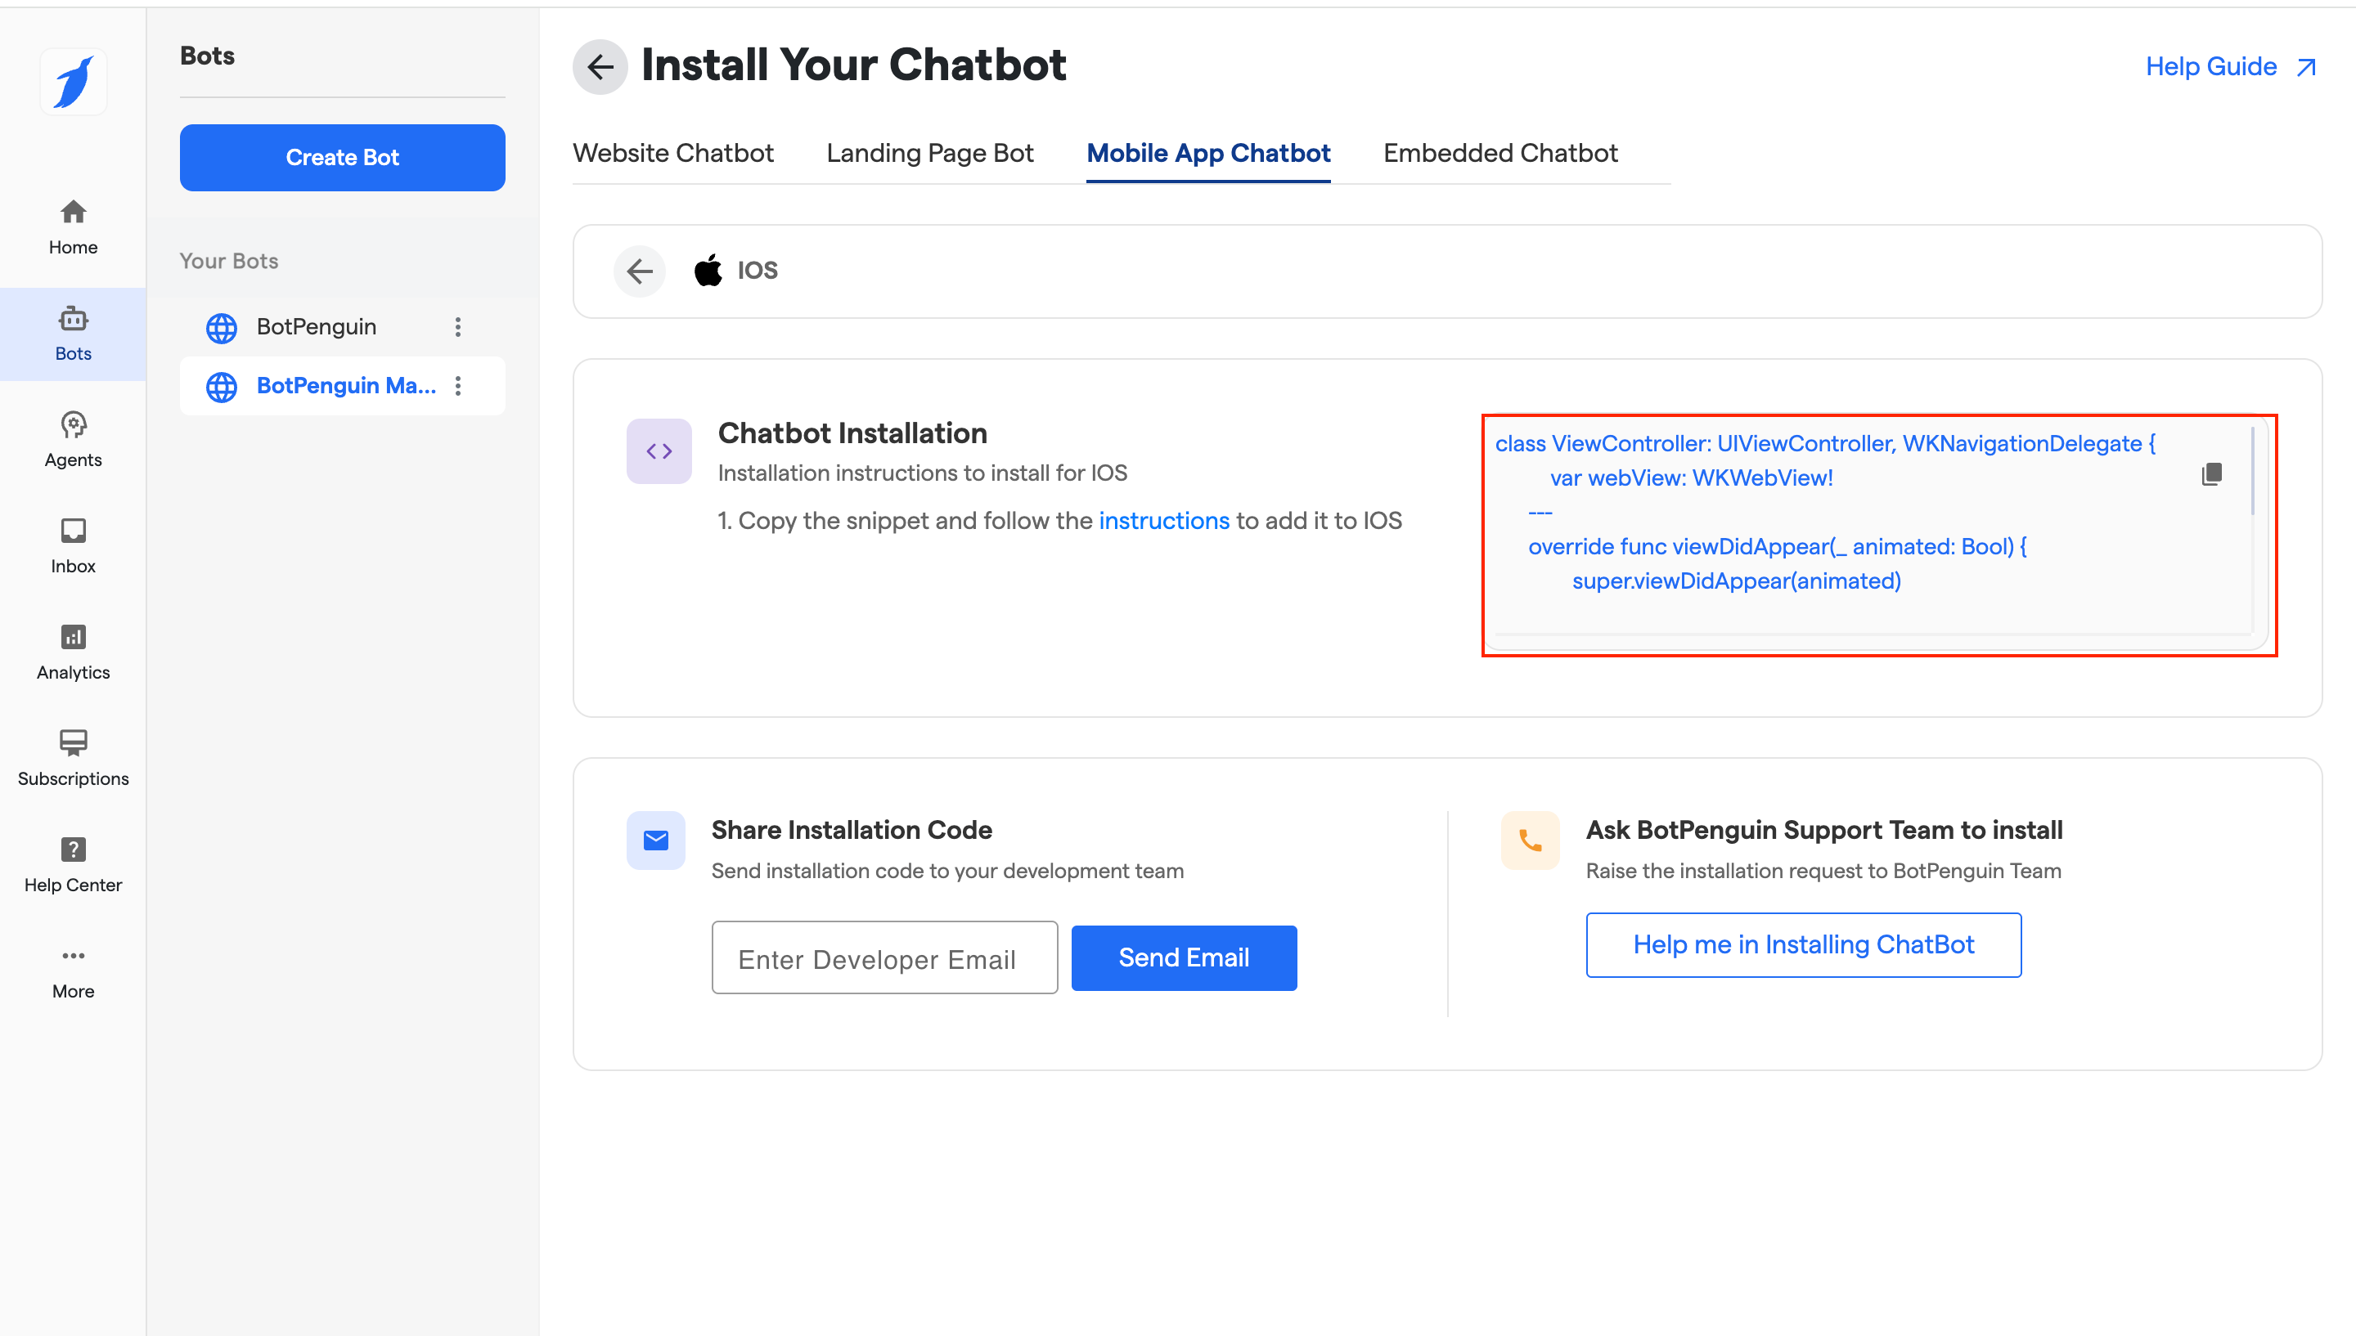Open the Inbox icon in sidebar
The width and height of the screenshot is (2356, 1336).
click(74, 531)
